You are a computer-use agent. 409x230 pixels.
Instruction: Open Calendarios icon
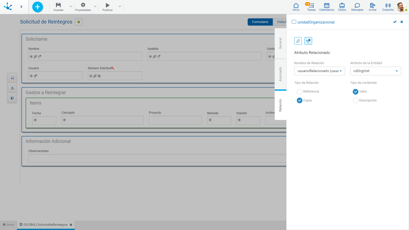coord(327,7)
